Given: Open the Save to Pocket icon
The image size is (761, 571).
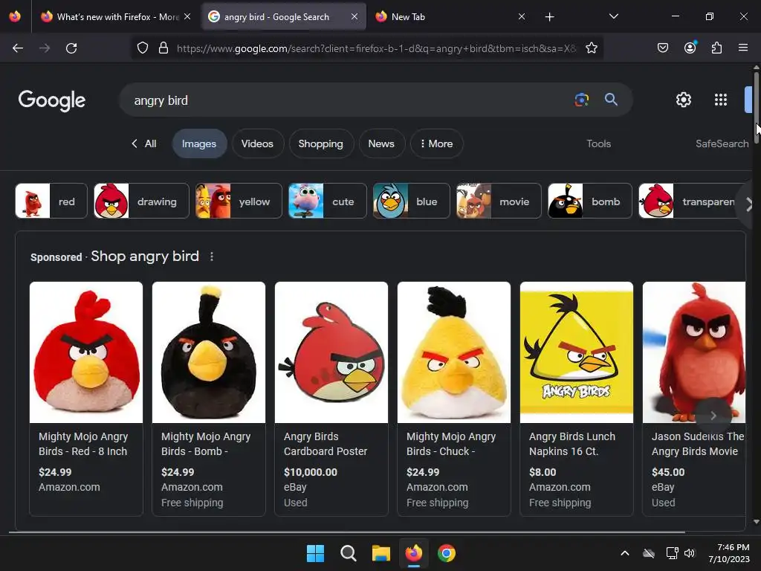Looking at the screenshot, I should (662, 48).
